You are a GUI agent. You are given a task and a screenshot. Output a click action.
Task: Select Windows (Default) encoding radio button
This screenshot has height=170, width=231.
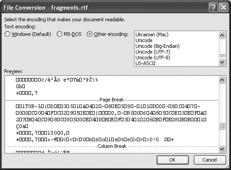7,34
